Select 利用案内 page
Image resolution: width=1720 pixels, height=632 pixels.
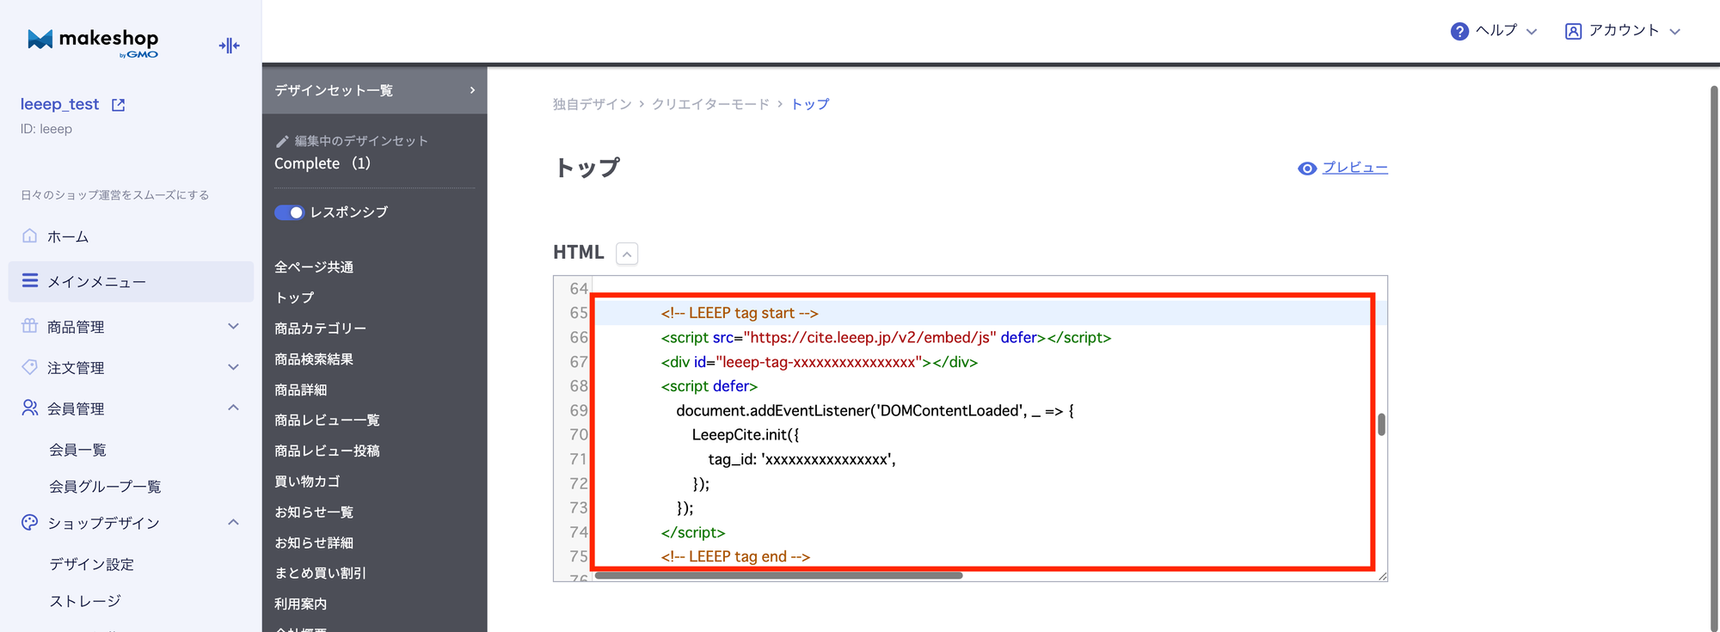click(301, 604)
